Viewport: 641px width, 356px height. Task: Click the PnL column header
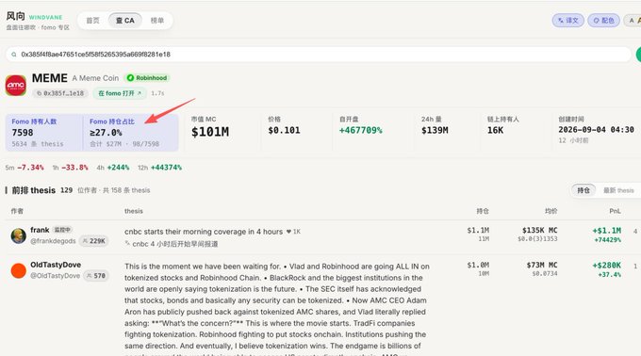click(x=615, y=211)
